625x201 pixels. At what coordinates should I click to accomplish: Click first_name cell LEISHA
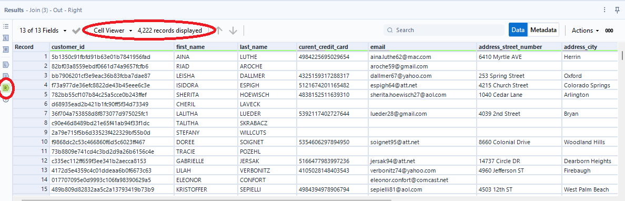tap(206, 76)
